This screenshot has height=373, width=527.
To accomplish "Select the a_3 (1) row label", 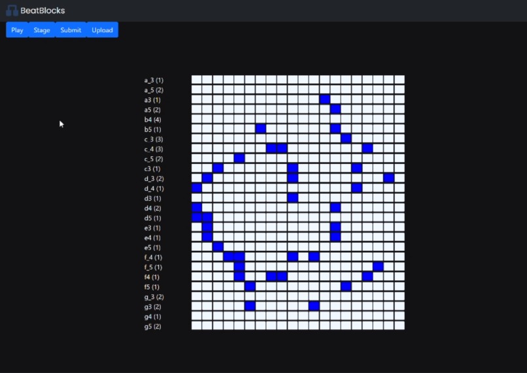I will click(154, 80).
